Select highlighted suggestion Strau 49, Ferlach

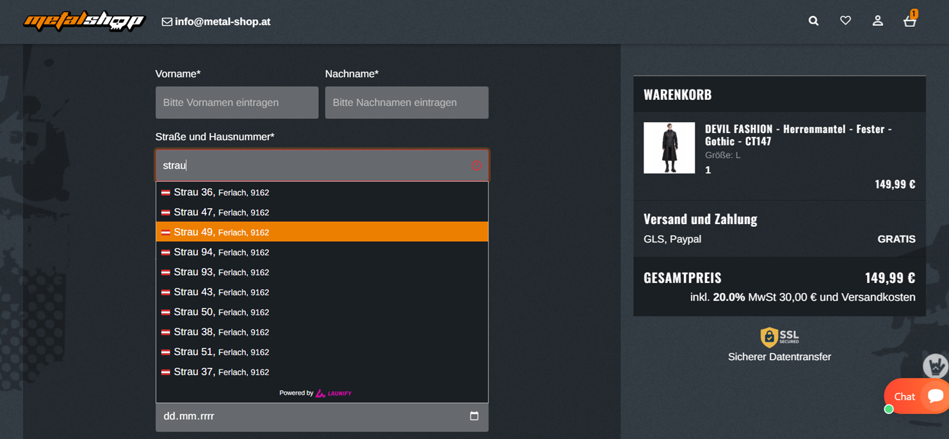pos(322,232)
